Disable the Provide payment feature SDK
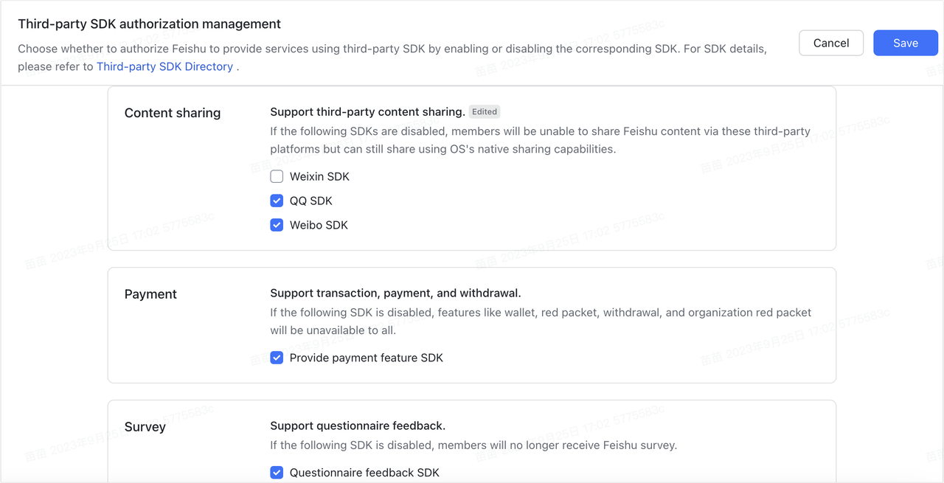This screenshot has width=944, height=483. (x=277, y=358)
